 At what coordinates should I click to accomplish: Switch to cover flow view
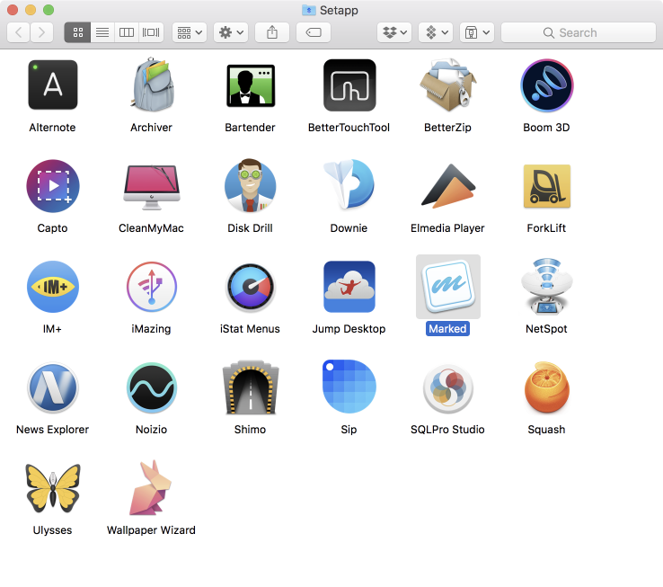point(151,32)
